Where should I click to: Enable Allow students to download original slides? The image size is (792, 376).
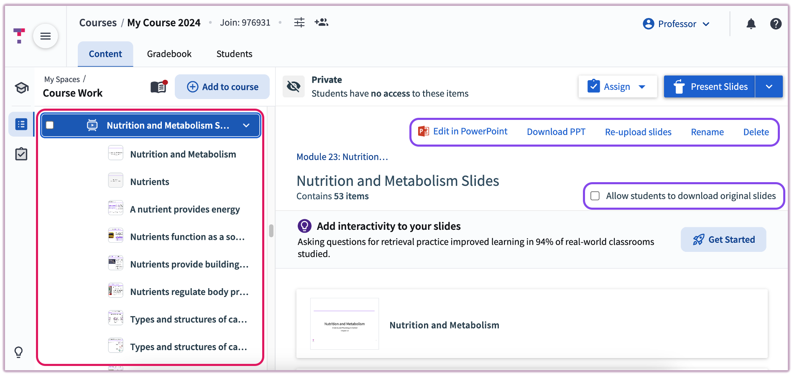pos(595,196)
